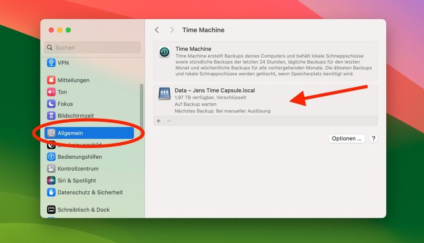Viewport: 424px width, 243px height.
Task: Select Allgemein in the sidebar
Action: pos(89,133)
